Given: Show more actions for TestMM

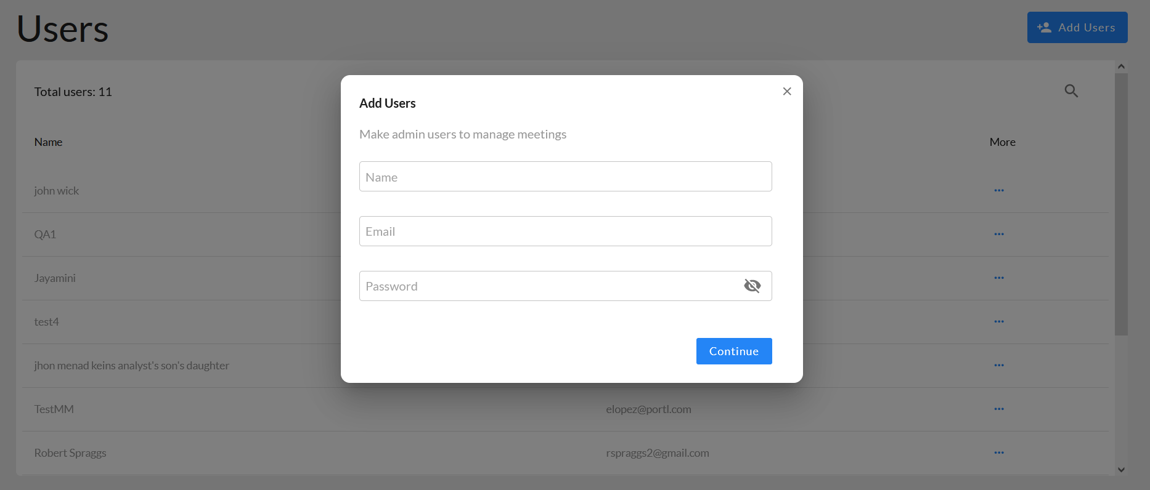Looking at the screenshot, I should [x=999, y=409].
